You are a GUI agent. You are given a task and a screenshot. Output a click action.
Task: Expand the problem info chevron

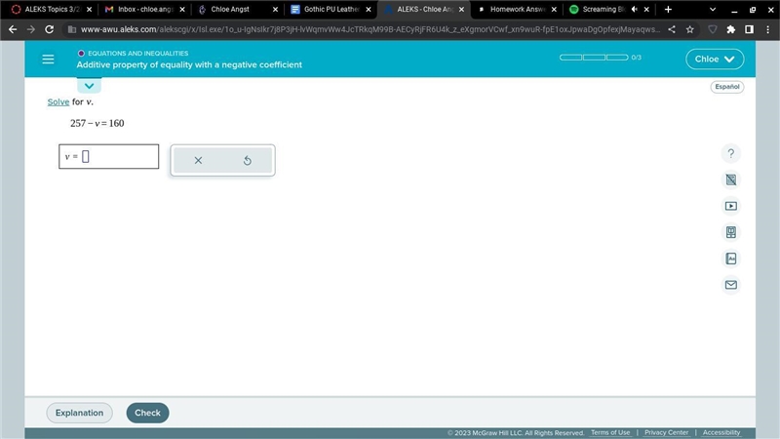pos(89,86)
